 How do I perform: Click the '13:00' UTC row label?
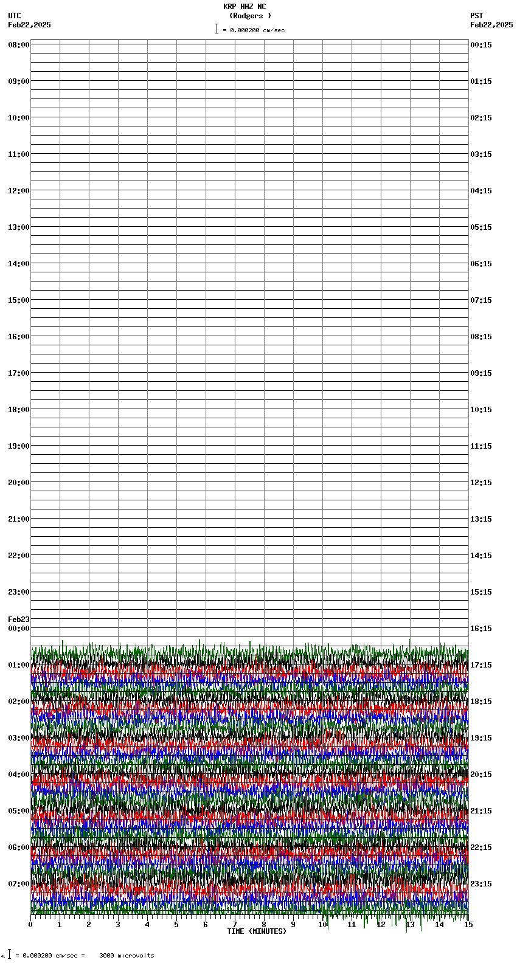point(19,227)
